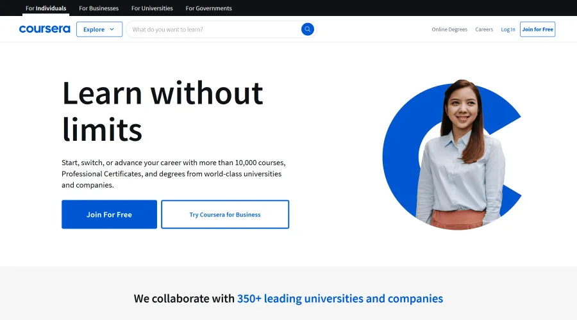The width and height of the screenshot is (577, 320).
Task: Open the For Universities tab
Action: click(x=152, y=8)
